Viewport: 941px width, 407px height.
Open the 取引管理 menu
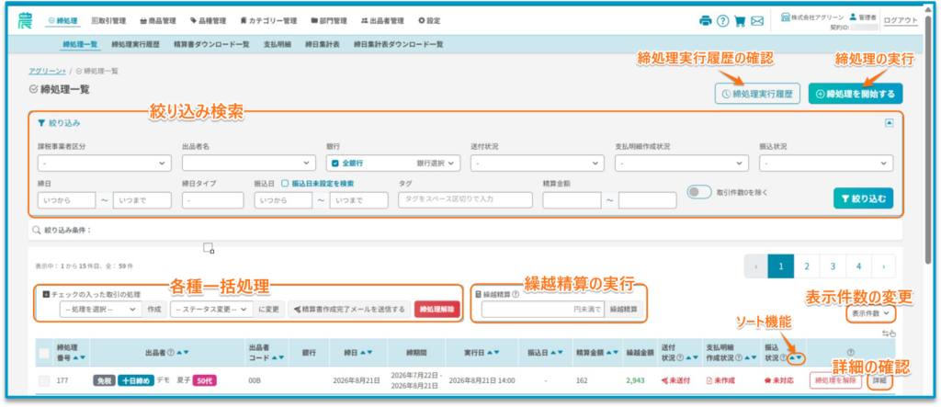click(108, 21)
